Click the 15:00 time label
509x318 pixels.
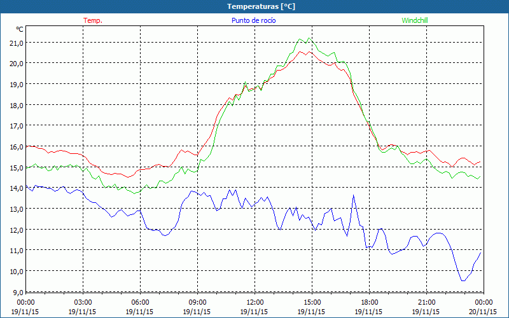point(312,303)
